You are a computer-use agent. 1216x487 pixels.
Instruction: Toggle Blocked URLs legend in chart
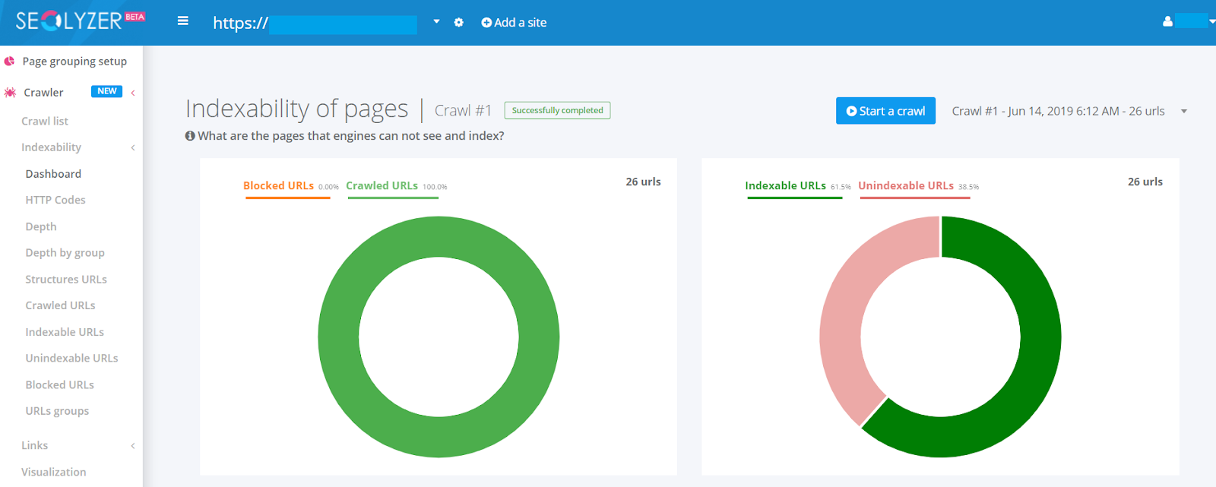[x=279, y=186]
